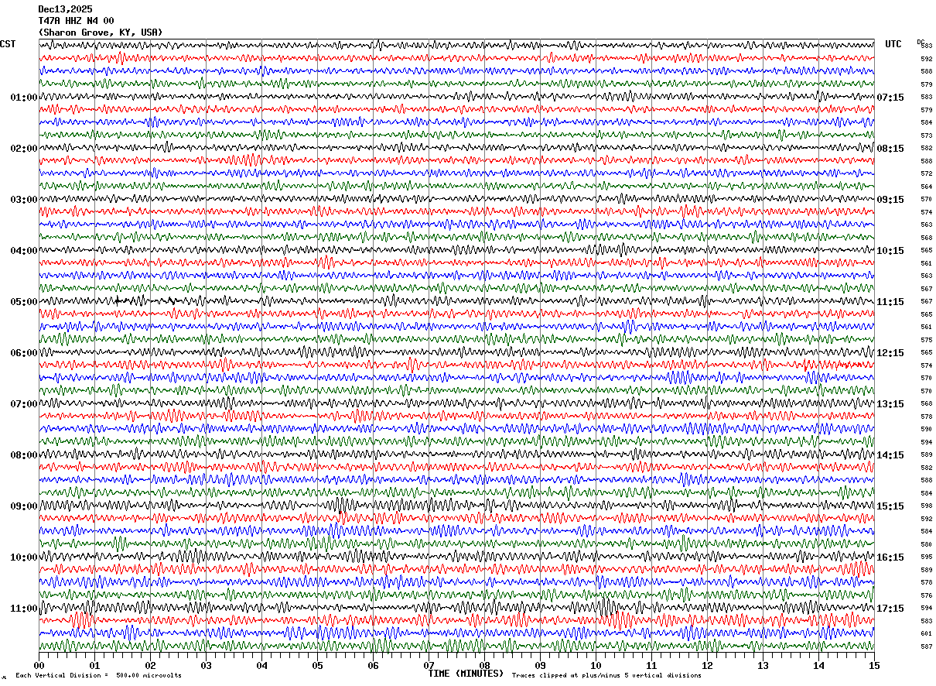The height and width of the screenshot is (686, 936).
Task: Select the DC offset value 580
Action: [x=926, y=544]
